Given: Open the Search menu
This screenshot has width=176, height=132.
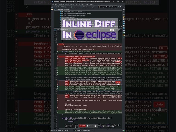Looking at the screenshot, I should (67, 4).
